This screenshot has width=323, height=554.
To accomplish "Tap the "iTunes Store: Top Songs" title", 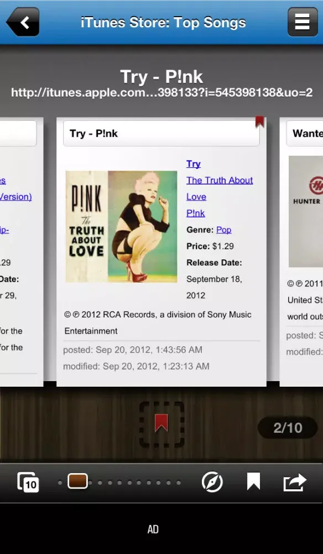I will (163, 22).
